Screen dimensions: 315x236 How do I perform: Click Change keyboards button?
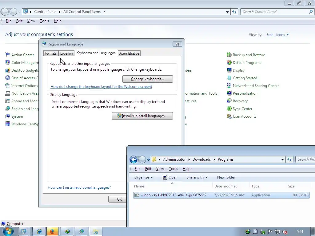tap(148, 79)
